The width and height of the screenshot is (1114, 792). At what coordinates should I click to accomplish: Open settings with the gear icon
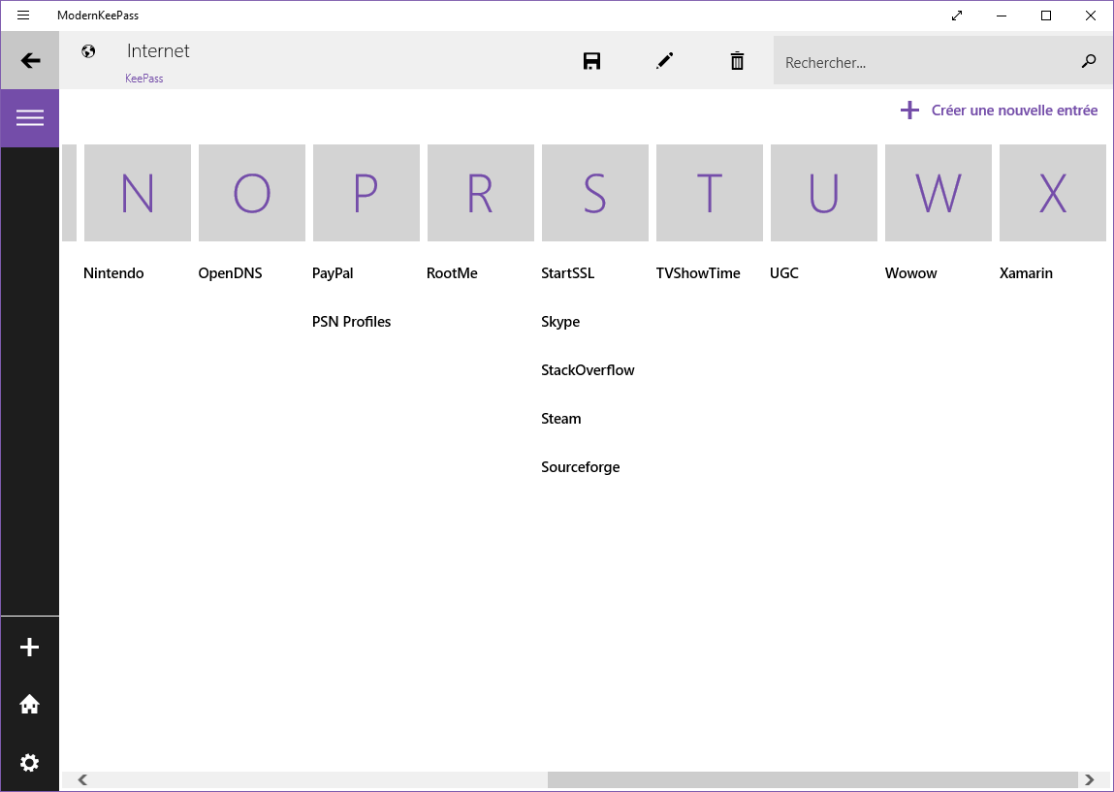click(x=30, y=763)
